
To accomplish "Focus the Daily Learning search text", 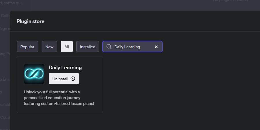I will [x=127, y=47].
